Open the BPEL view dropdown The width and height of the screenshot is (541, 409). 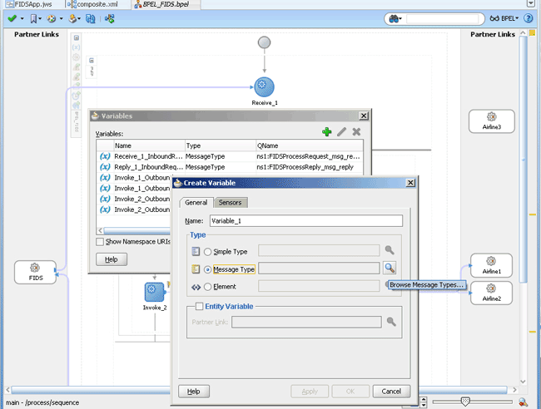[504, 18]
